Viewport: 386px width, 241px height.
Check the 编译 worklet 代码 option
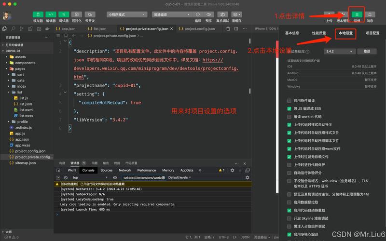(289, 117)
